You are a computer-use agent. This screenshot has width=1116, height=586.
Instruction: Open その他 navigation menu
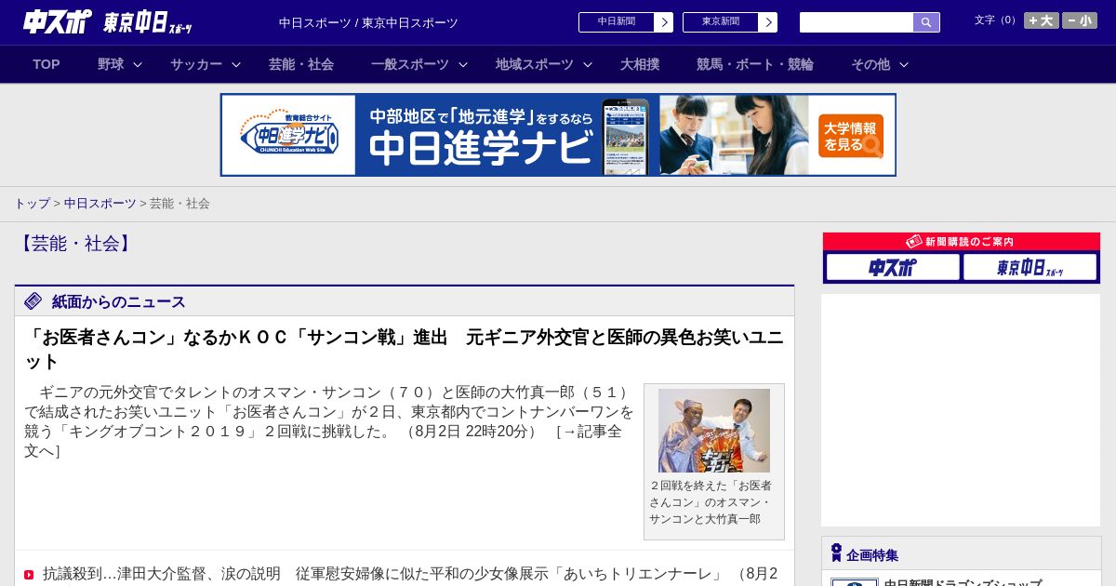pyautogui.click(x=870, y=64)
